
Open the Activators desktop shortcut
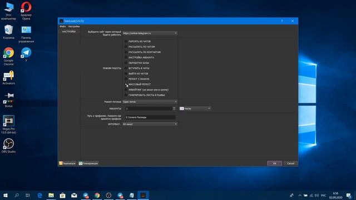click(9, 77)
